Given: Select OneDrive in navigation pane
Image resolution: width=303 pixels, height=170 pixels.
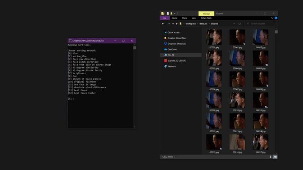Looking at the screenshot, I should (172, 49).
